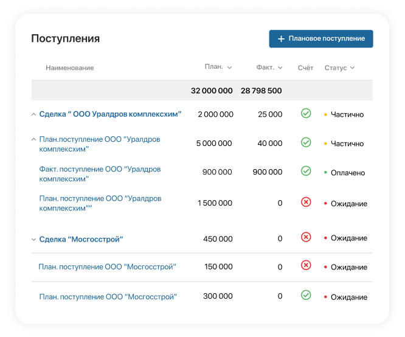Click plan amount 450 000

218,239
